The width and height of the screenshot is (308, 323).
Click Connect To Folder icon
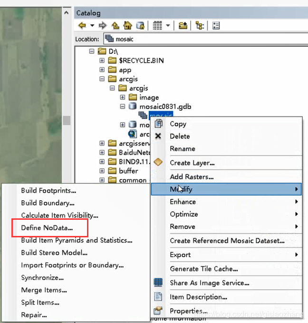183,26
